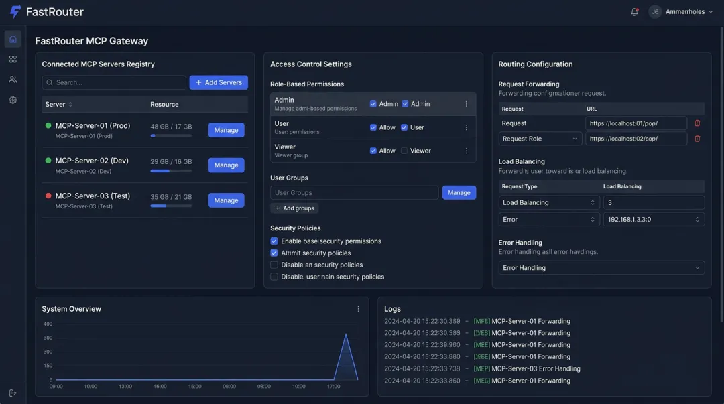Image resolution: width=724 pixels, height=404 pixels.
Task: Uncheck Enable base security permissions
Action: [274, 241]
